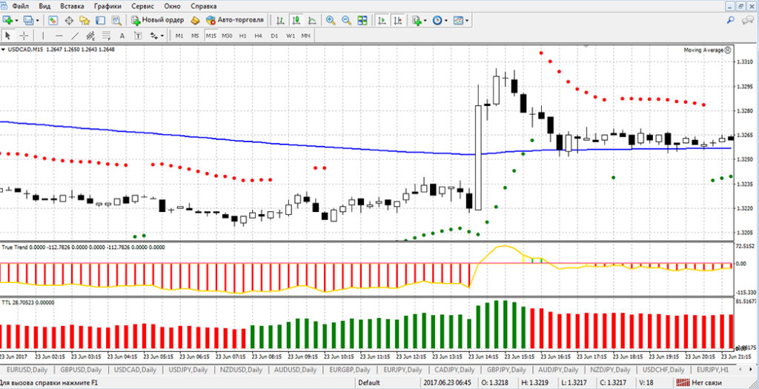Switch to the H4 timeframe
This screenshot has height=389, width=759.
pyautogui.click(x=258, y=36)
